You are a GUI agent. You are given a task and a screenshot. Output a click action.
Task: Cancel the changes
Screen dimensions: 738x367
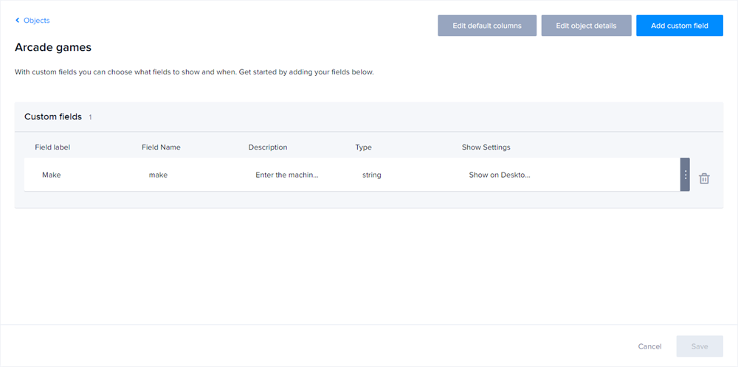(x=649, y=346)
